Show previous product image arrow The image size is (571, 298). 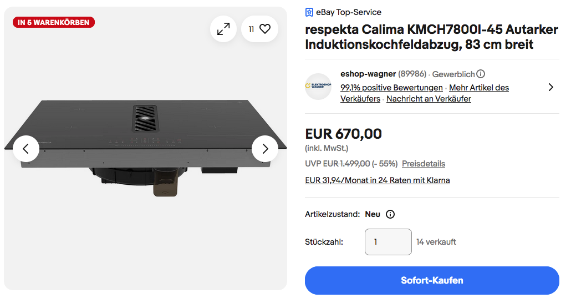coord(26,149)
